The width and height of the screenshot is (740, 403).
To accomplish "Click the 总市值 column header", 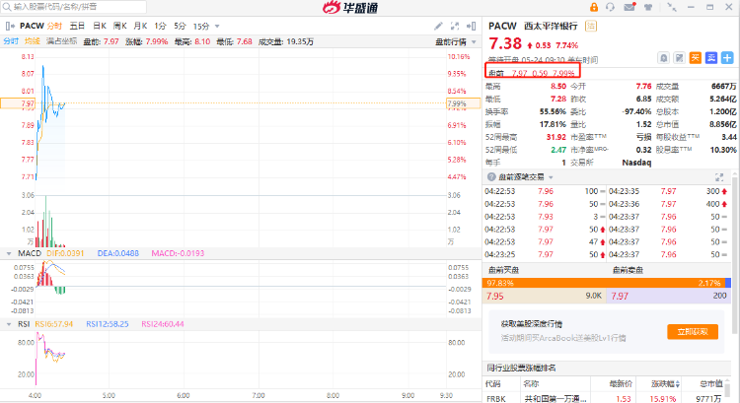I will click(710, 384).
